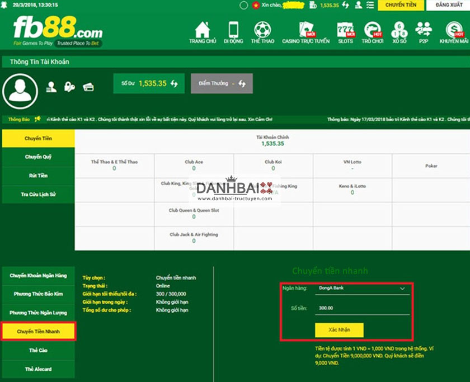This screenshot has height=382, width=470.
Task: Open the Khuyến Mãi promotions section
Action: (x=454, y=32)
